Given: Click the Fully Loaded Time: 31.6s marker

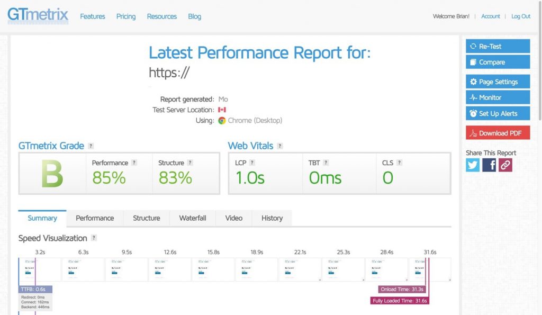Looking at the screenshot, I should point(400,301).
